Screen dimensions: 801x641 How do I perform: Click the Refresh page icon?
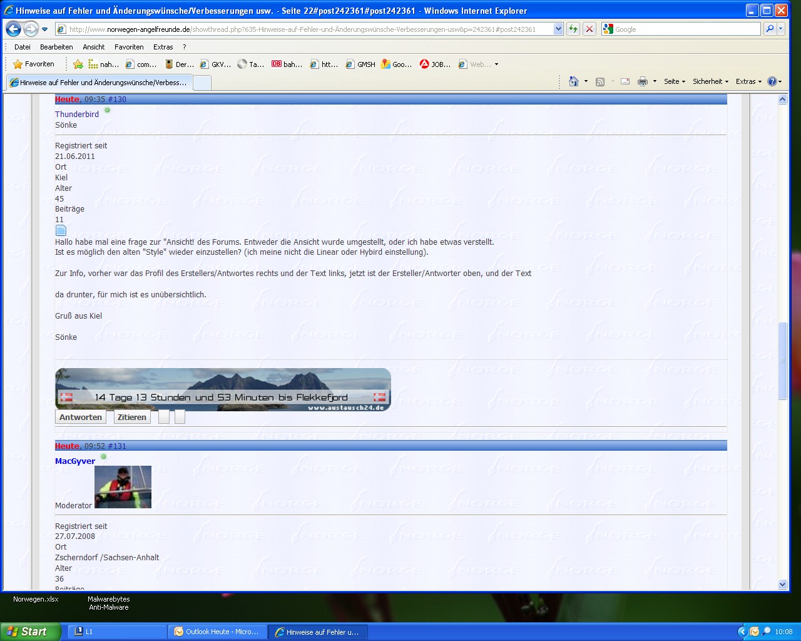(573, 29)
